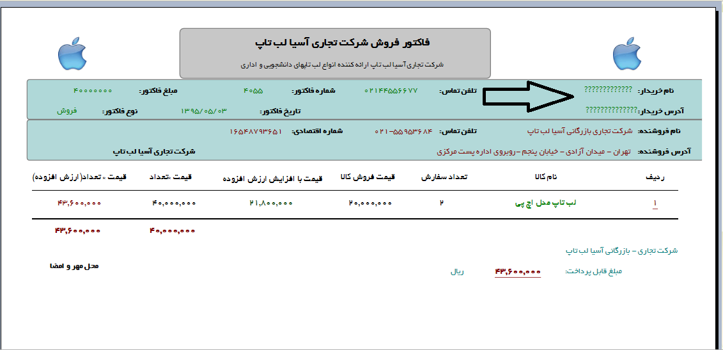Click the Apple logo on the left of the header
The width and height of the screenshot is (723, 350).
point(72,54)
